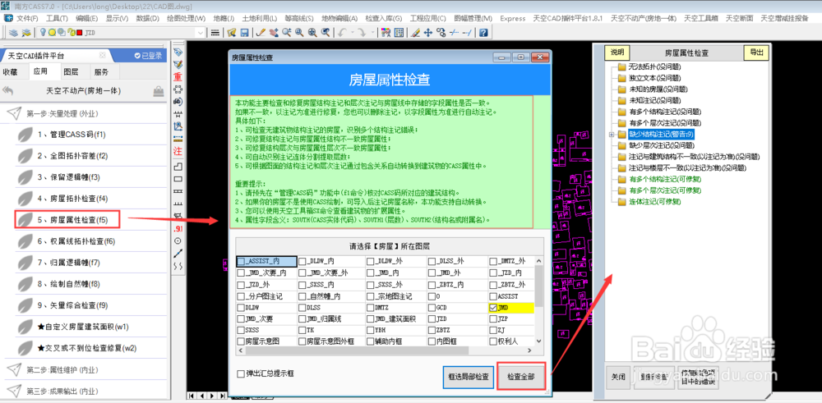Select the rectangle house tool icon
This screenshot has height=403, width=822.
178,178
